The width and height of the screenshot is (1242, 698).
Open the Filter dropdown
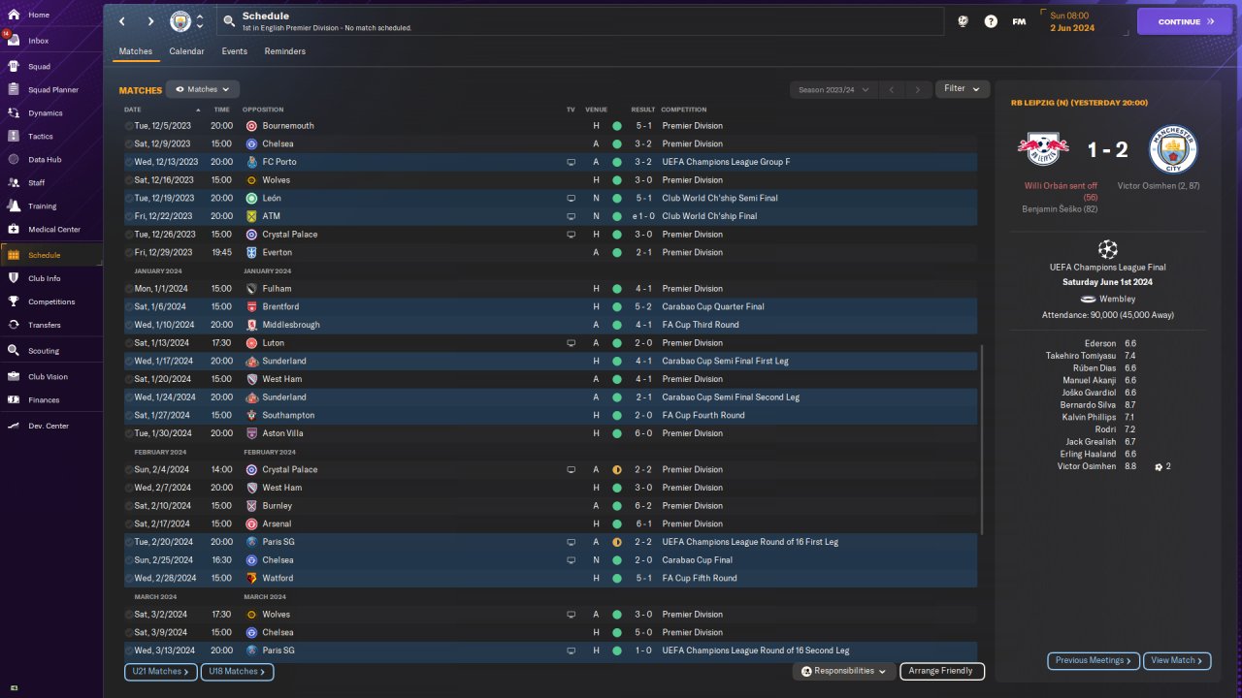[x=963, y=88]
